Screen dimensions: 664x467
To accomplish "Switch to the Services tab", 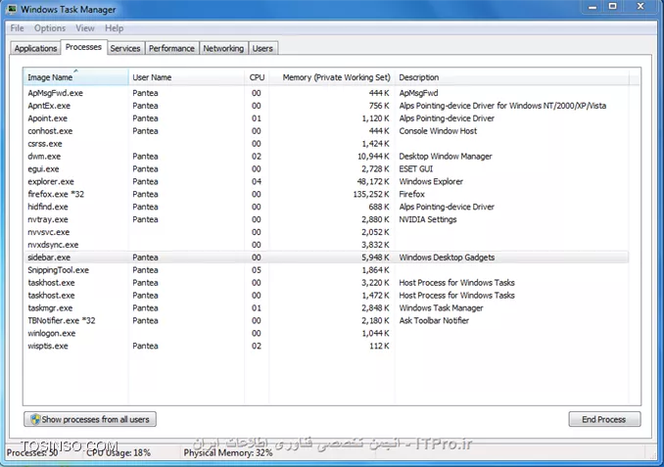I will (x=125, y=48).
